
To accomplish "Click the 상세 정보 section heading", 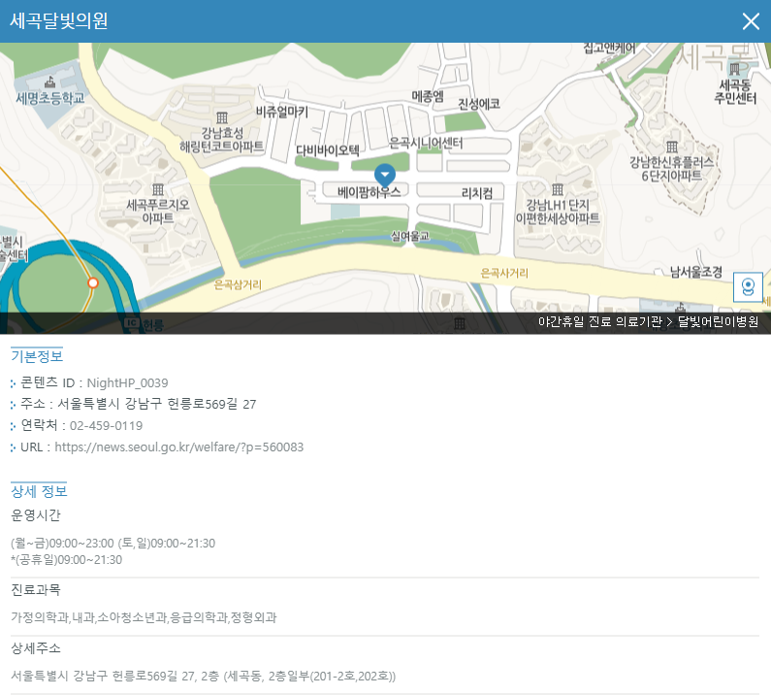I will pyautogui.click(x=39, y=491).
